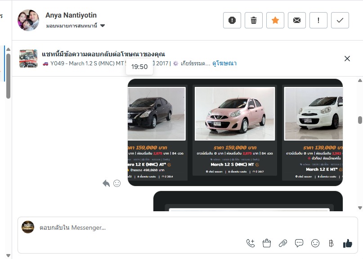
Task: Click conversation list scrollbar up arrow
Action: [x=9, y=49]
